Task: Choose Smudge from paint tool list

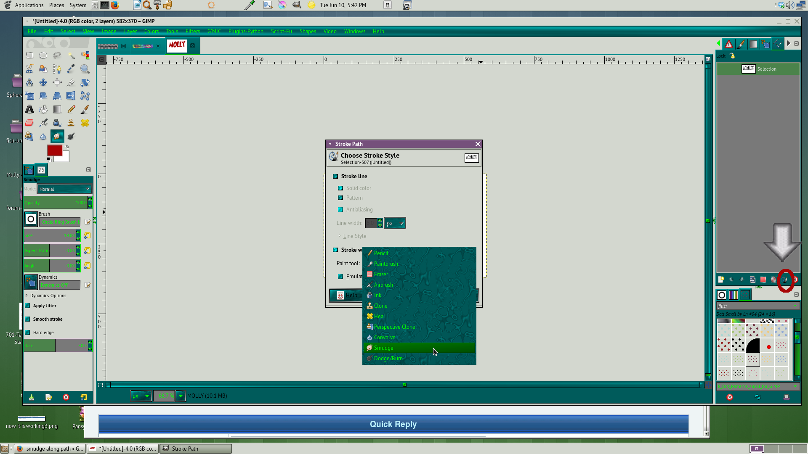Action: click(x=419, y=348)
